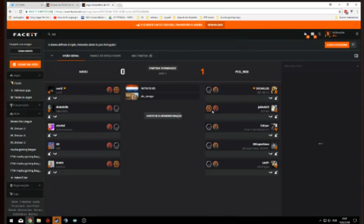Click team name NAVU

[83, 72]
